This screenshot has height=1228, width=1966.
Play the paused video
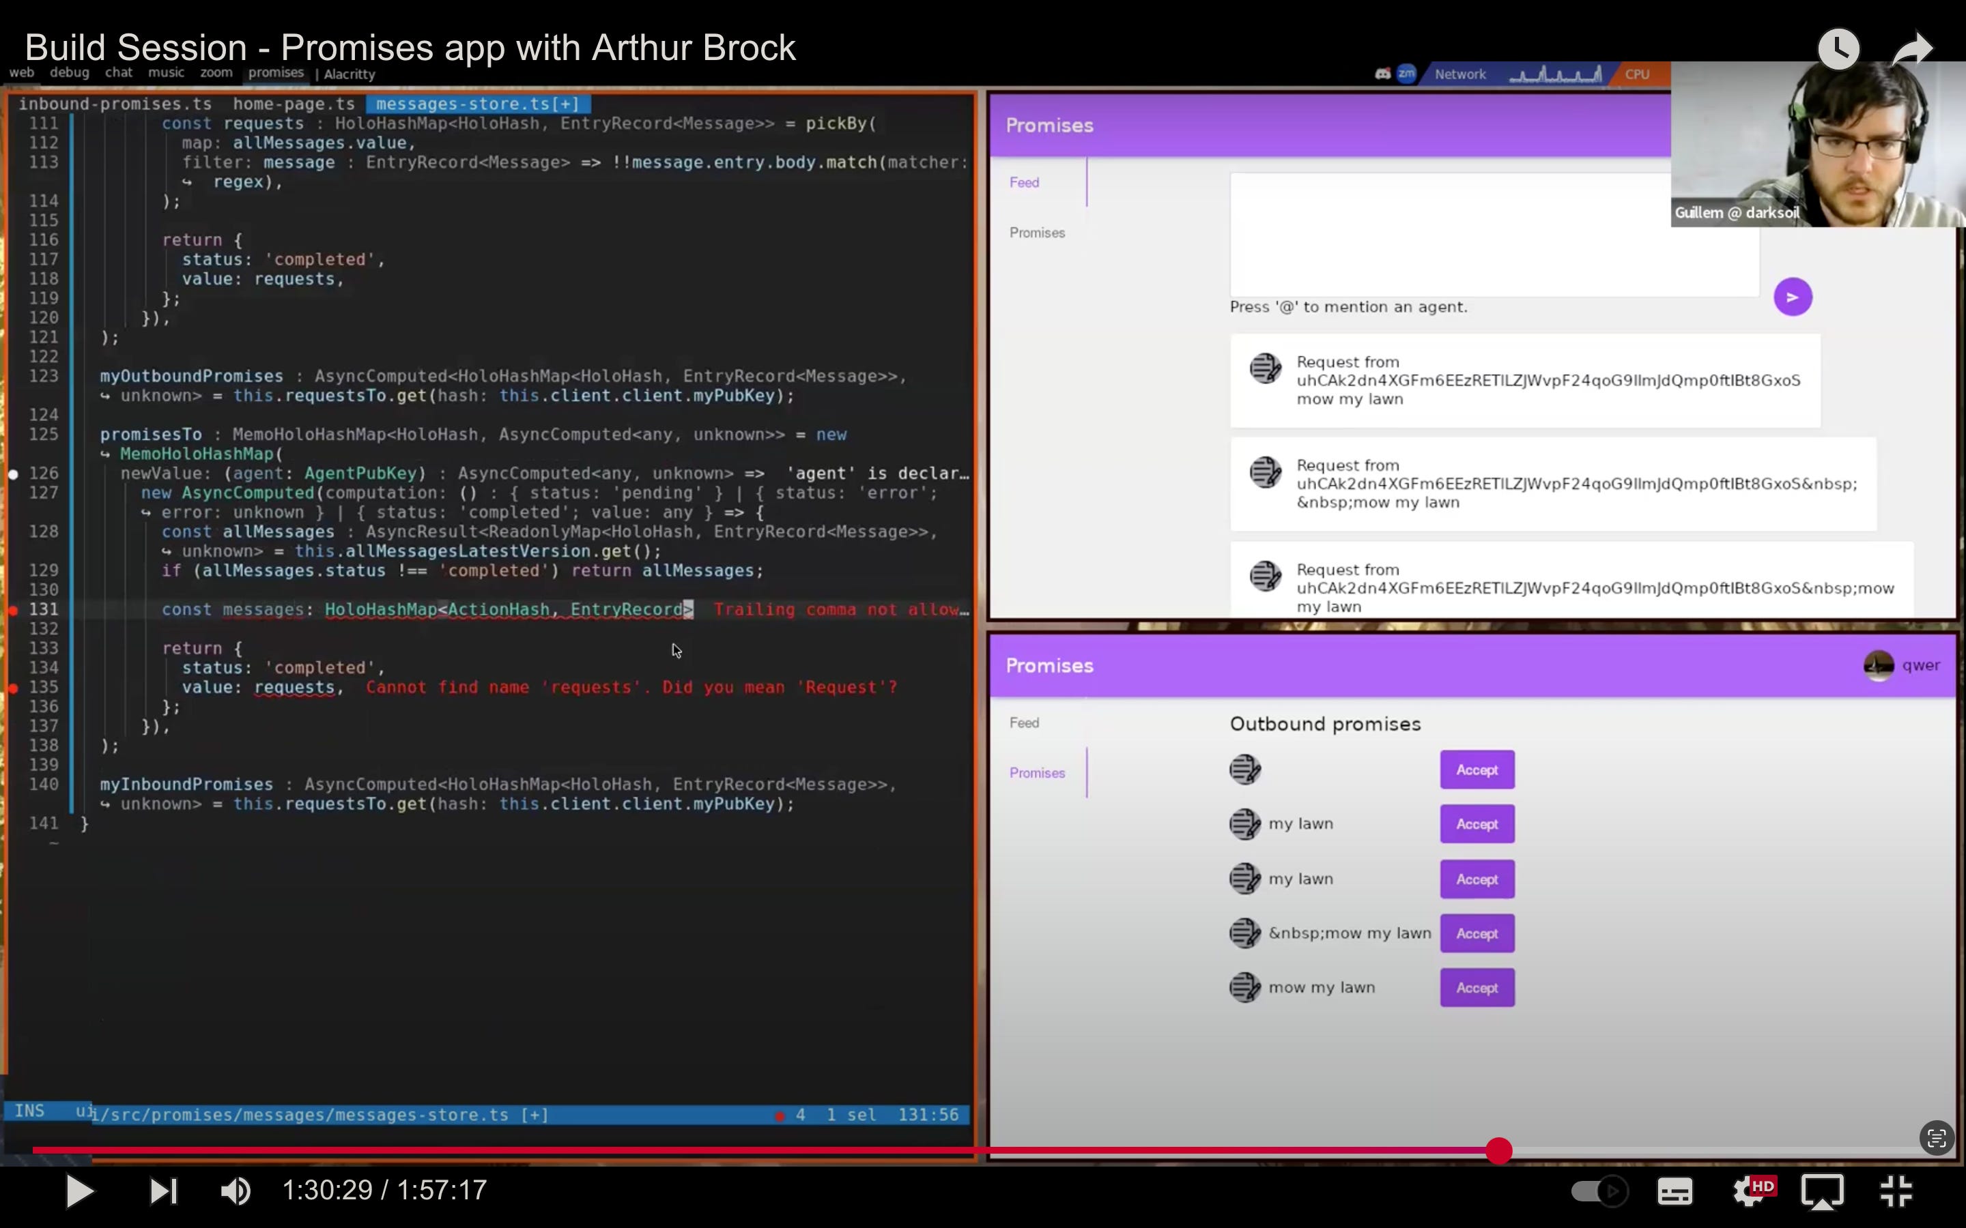80,1190
